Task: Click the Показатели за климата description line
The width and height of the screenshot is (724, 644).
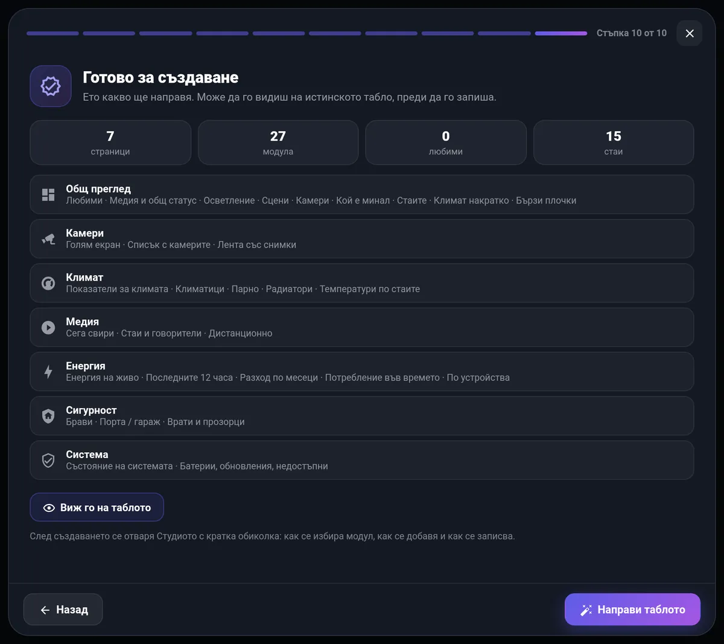Action: coord(243,289)
